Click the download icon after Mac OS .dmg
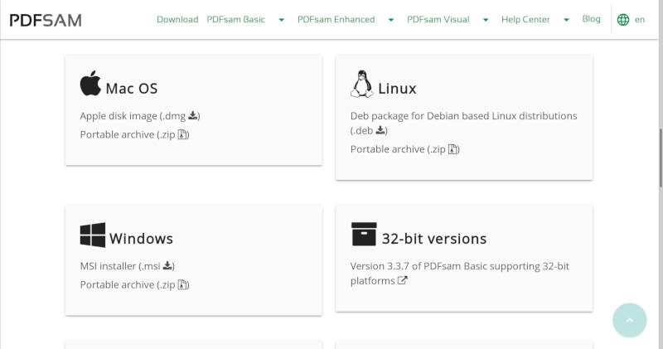Viewport: 663px width, 349px height. (x=193, y=115)
